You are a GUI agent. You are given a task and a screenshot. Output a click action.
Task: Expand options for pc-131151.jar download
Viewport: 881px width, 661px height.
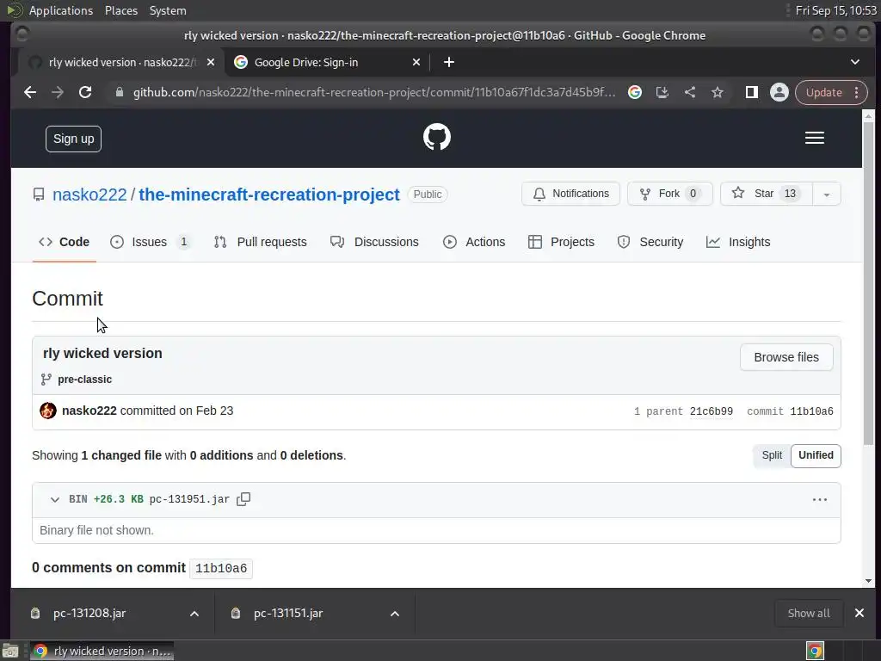tap(395, 614)
